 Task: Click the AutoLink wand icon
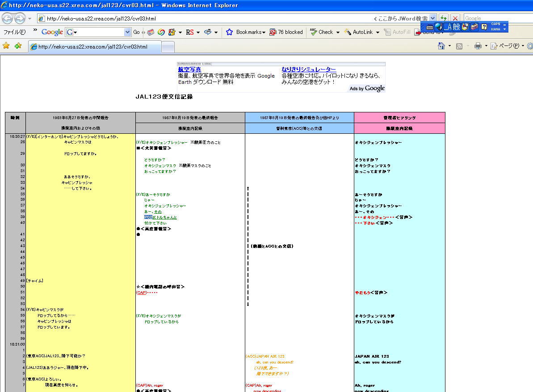[x=348, y=32]
